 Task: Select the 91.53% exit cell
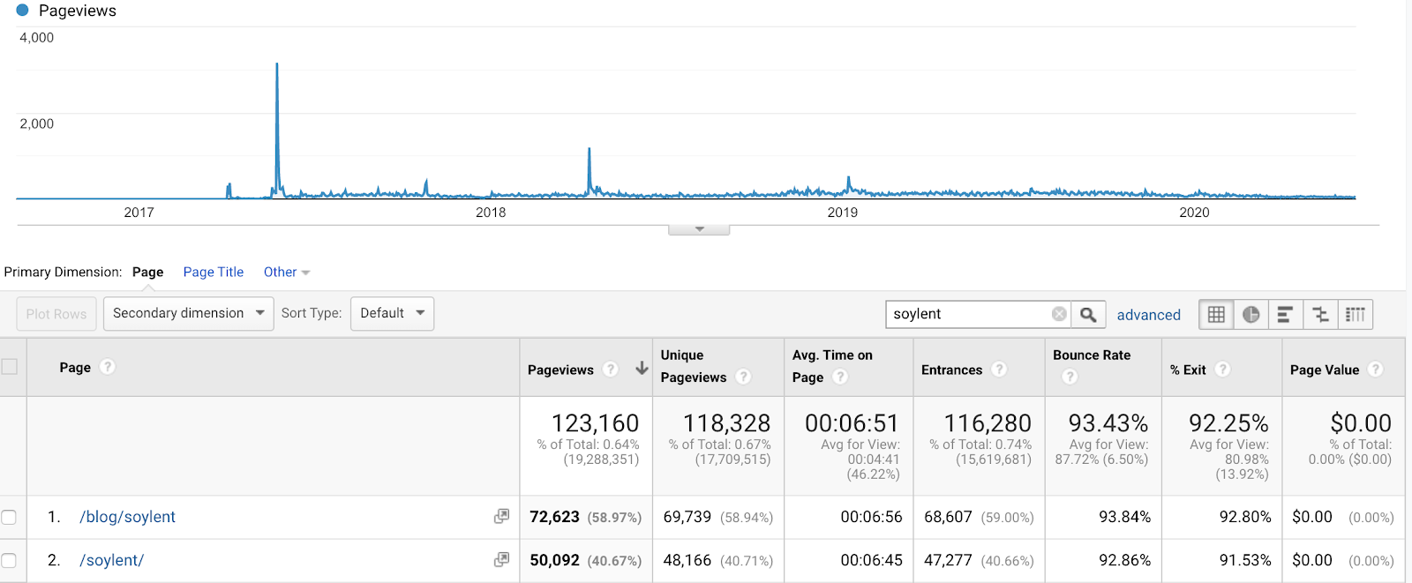[x=1245, y=560]
